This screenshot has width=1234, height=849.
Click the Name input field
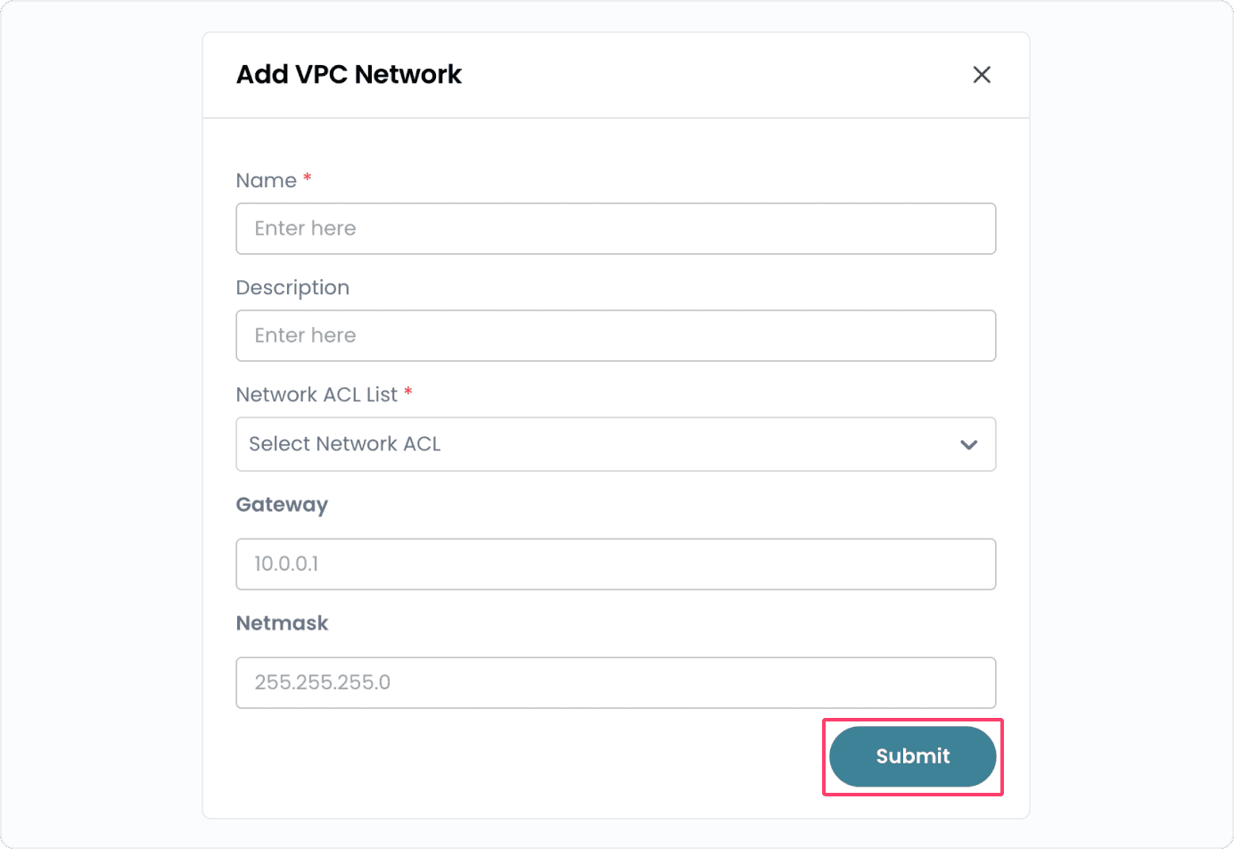(x=616, y=228)
